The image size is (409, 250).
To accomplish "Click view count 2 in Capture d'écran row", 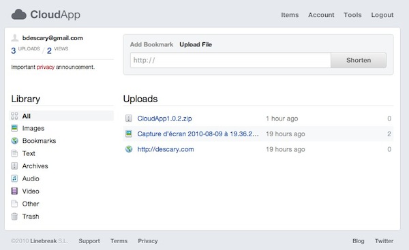I will coord(389,134).
